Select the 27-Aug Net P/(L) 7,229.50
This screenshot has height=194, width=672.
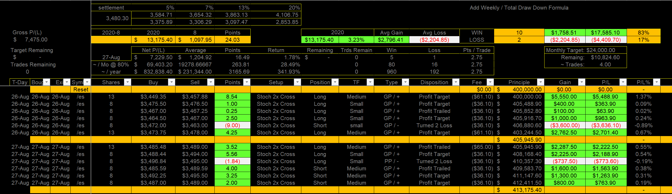[153, 57]
